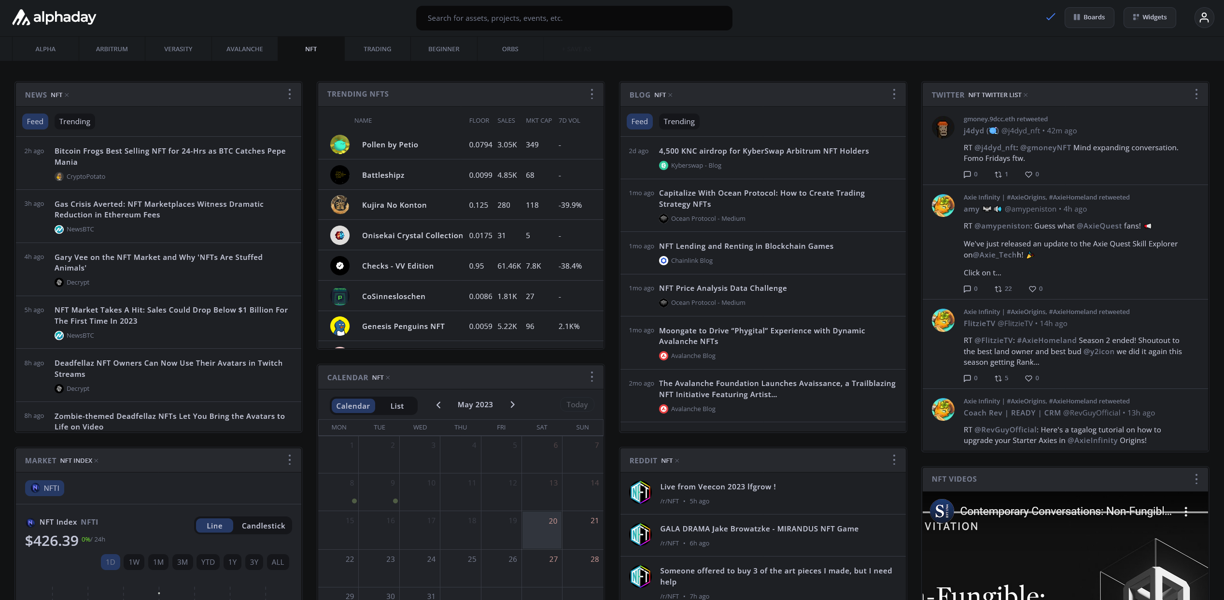Open NFT Lending and Renting blog post
The width and height of the screenshot is (1224, 600).
746,246
